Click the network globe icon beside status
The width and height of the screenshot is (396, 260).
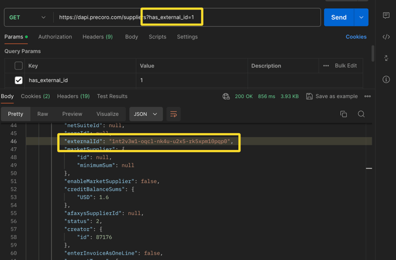(226, 96)
